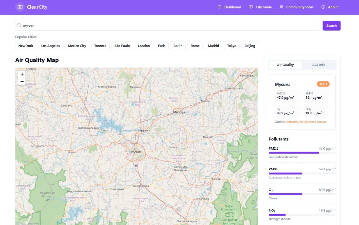Select Beijing city button

point(250,46)
